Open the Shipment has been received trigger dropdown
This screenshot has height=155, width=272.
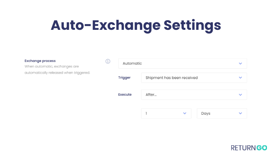[x=194, y=77]
